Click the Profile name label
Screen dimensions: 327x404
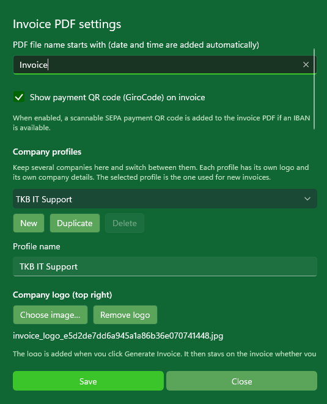[x=36, y=246]
